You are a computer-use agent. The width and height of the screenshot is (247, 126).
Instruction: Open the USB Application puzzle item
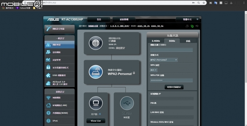click(x=59, y=75)
